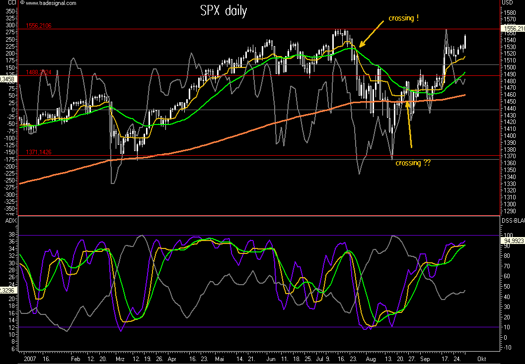Click the 'Jun' date on the time axis

pyautogui.click(x=271, y=358)
